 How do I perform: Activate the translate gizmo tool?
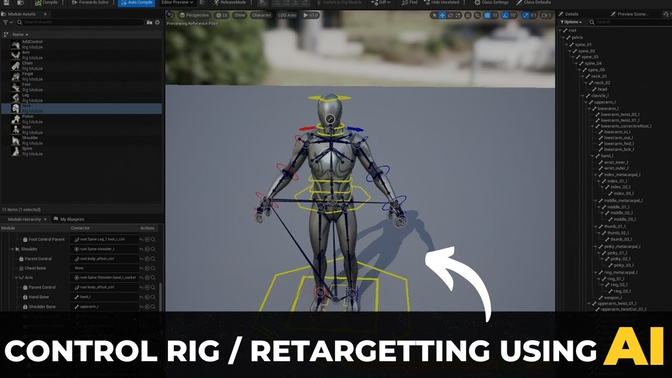pos(443,15)
